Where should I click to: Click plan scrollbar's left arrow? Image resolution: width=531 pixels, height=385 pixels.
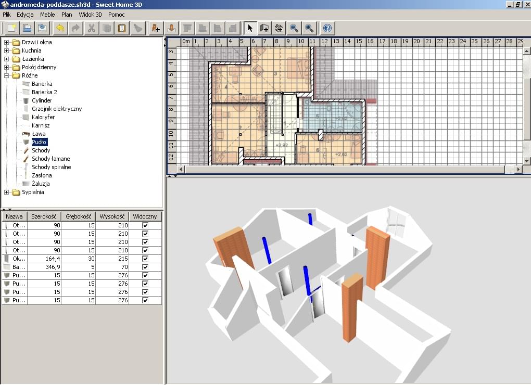(x=181, y=169)
